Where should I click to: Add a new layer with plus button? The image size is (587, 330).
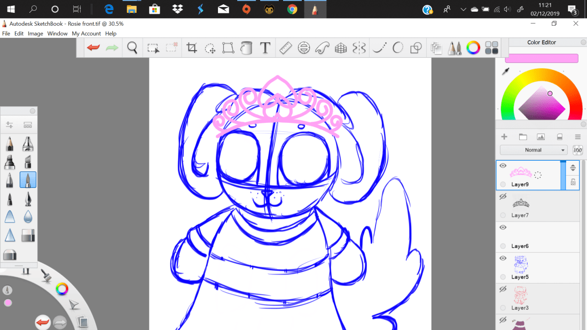pyautogui.click(x=504, y=137)
